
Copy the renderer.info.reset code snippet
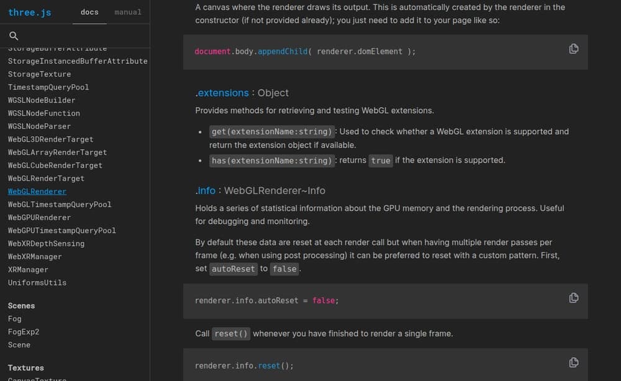tap(573, 362)
